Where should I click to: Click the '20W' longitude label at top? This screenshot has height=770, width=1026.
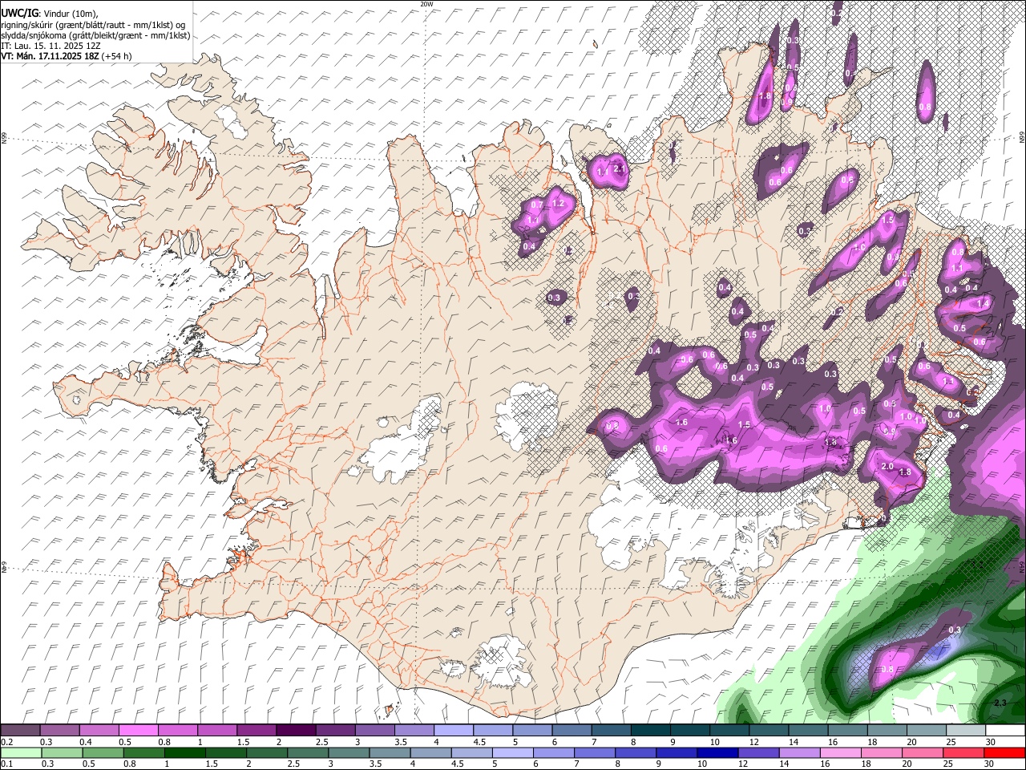coord(426,4)
